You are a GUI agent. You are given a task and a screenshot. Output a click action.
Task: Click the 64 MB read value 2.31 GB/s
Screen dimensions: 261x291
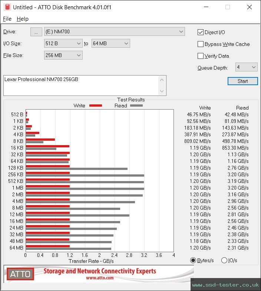(238, 248)
